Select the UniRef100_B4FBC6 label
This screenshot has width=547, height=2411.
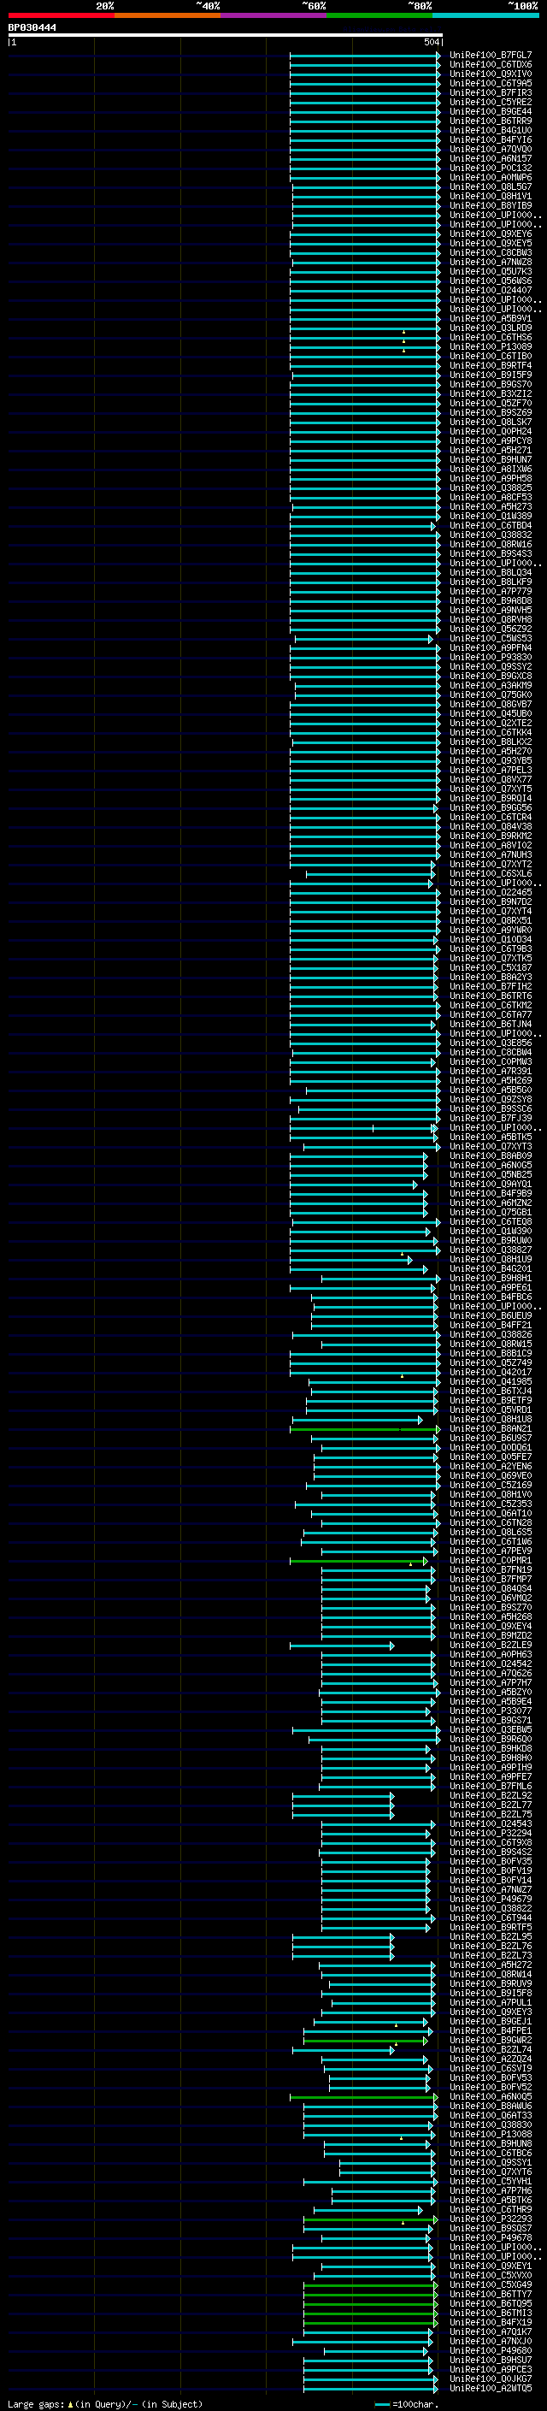click(x=491, y=1297)
